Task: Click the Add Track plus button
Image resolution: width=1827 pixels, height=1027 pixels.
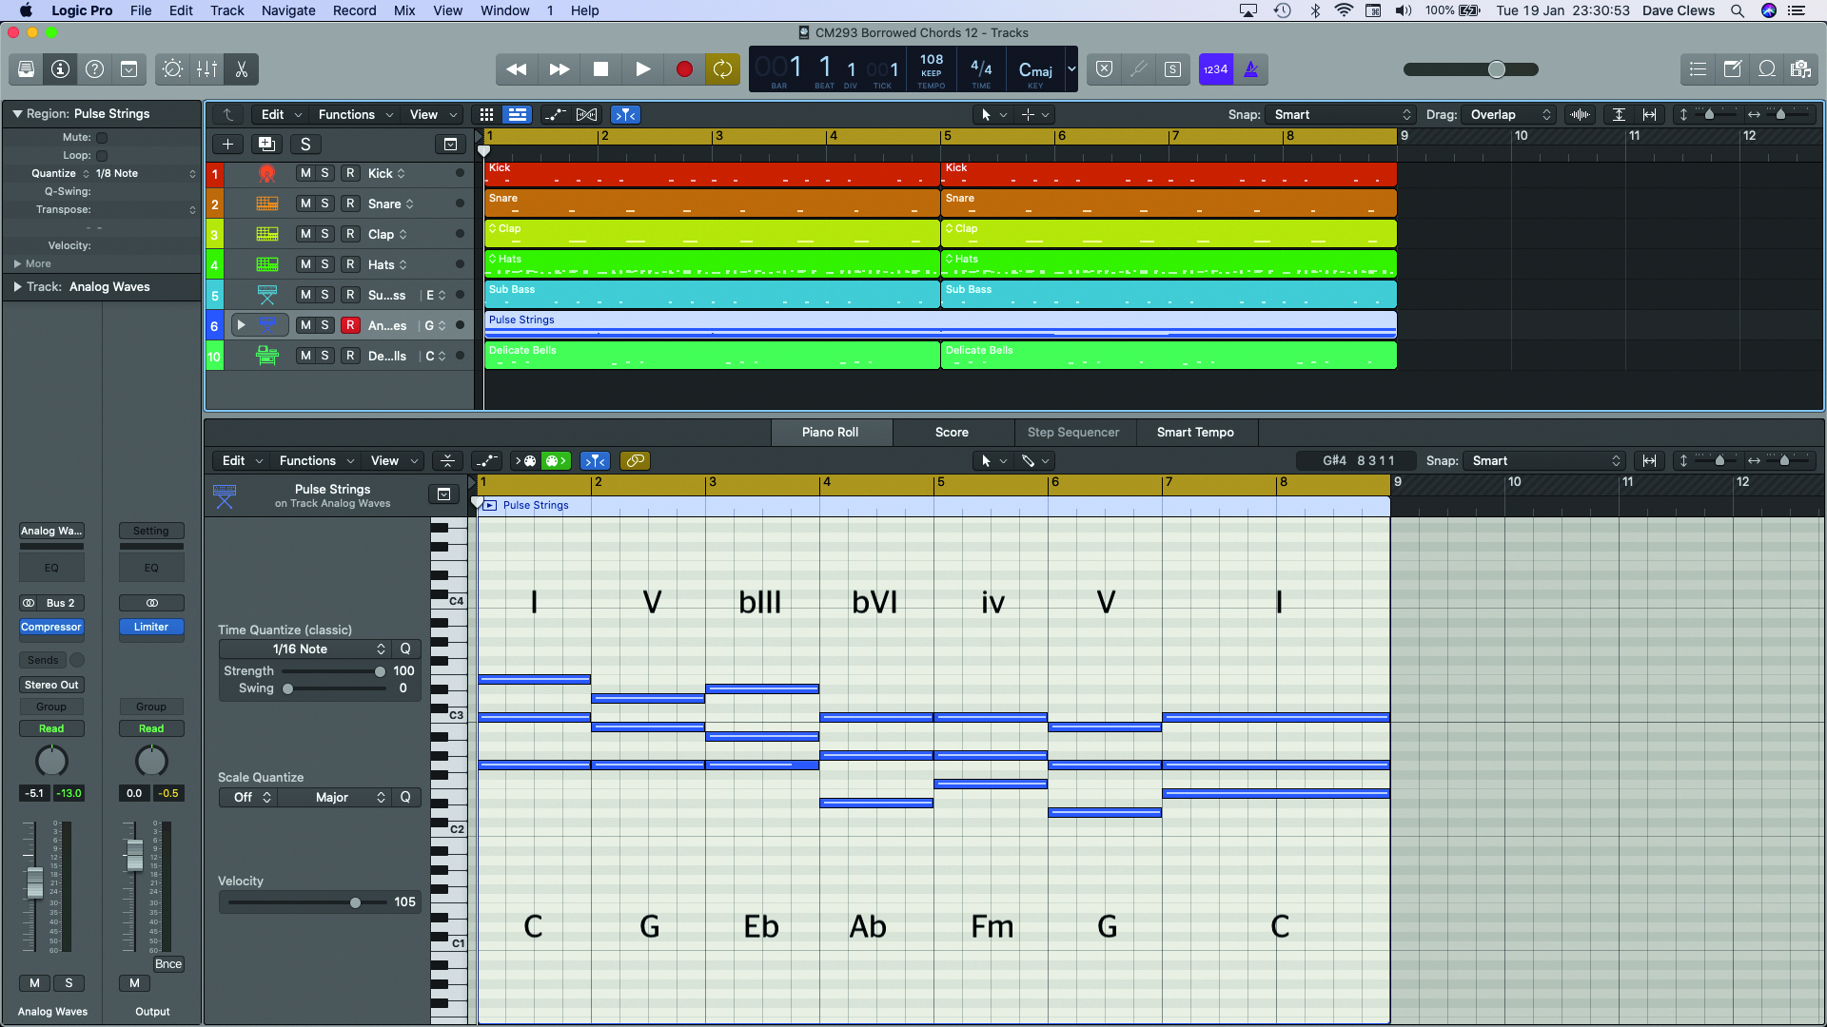Action: pyautogui.click(x=227, y=144)
